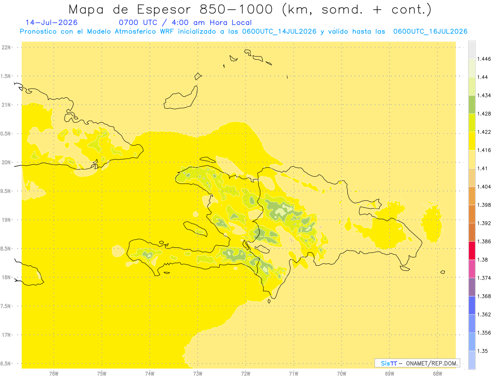
Task: Click the longitude axis label '74W'
Action: [150, 374]
